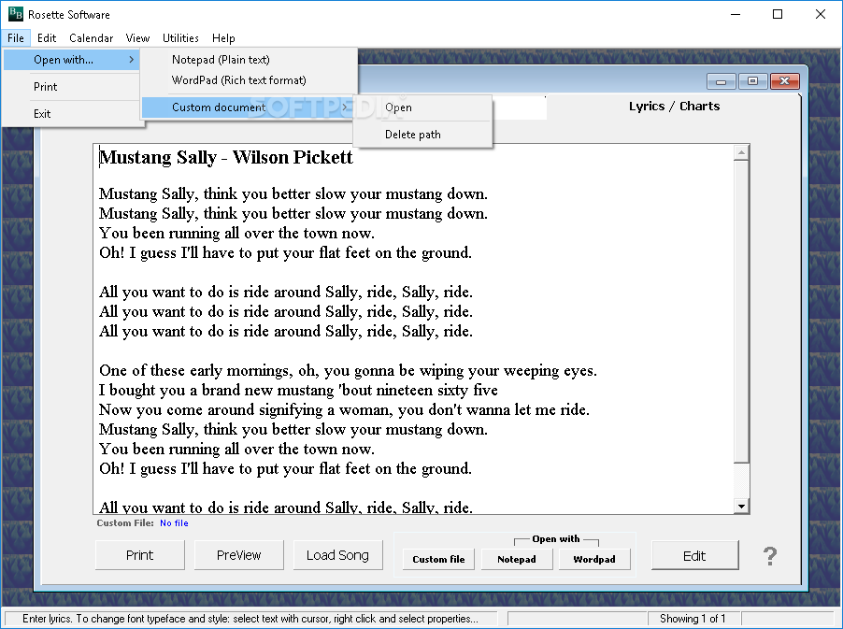Open the View menu
Viewport: 843px width, 629px height.
pyautogui.click(x=137, y=38)
